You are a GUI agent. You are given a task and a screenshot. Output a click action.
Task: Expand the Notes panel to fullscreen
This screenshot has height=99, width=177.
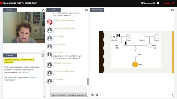tap(43, 56)
